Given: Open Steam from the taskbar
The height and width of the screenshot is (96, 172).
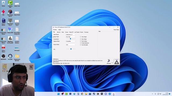Looking at the screenshot, I should coord(94,94).
